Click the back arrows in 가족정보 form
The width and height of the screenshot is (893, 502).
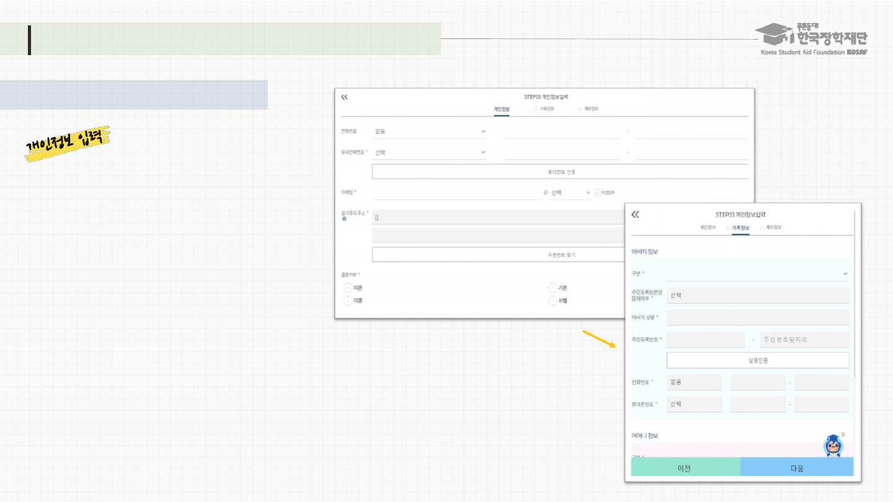tap(635, 214)
